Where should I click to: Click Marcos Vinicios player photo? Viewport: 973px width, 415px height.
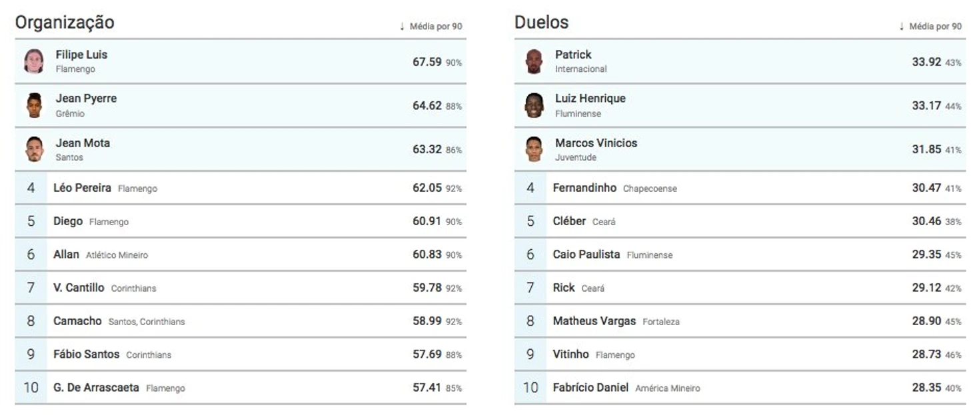(x=533, y=149)
